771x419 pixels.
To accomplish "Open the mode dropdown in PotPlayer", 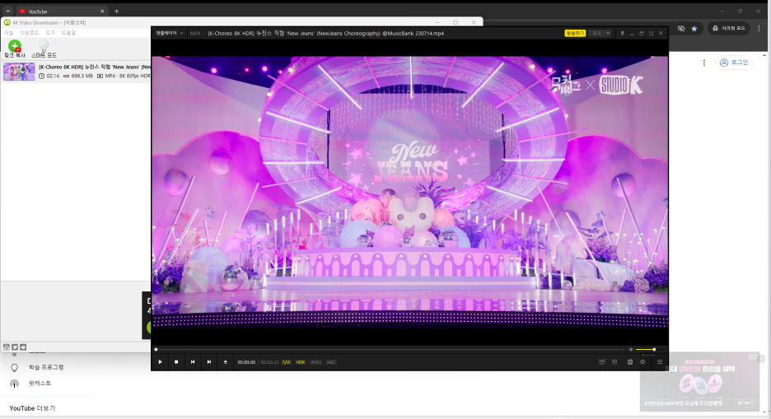I will [600, 33].
